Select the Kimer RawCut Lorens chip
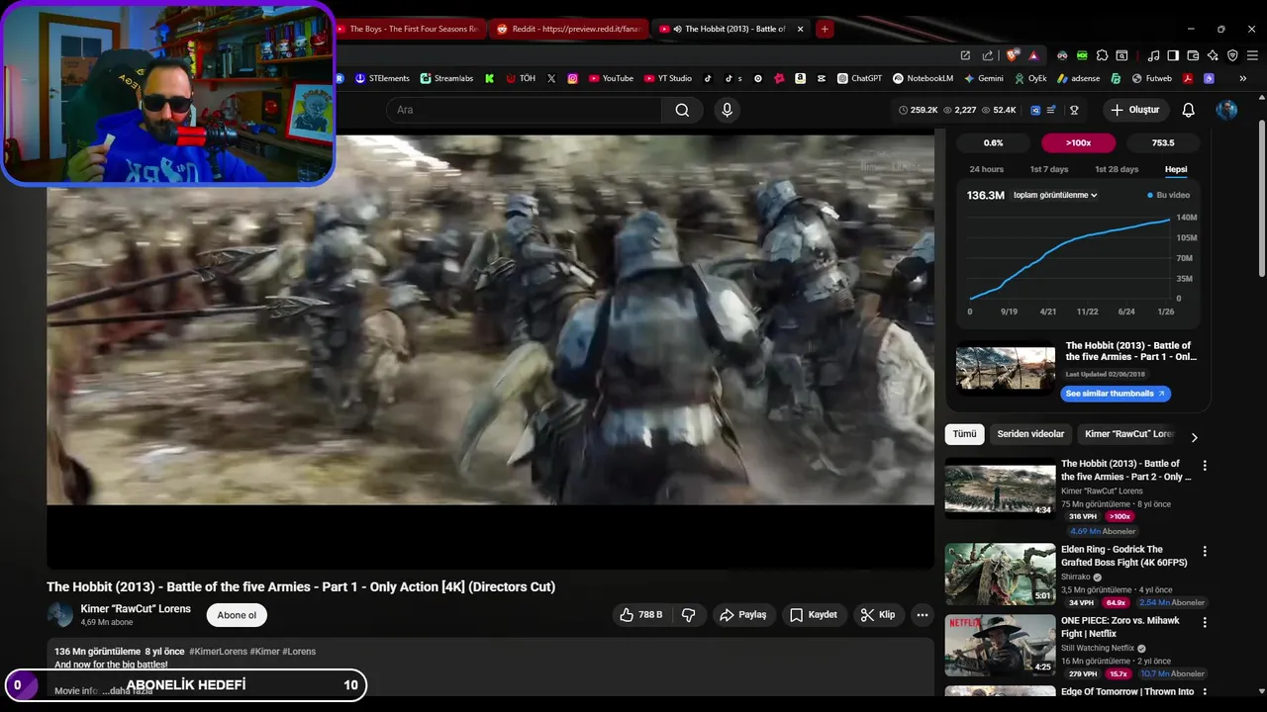 [x=1127, y=434]
